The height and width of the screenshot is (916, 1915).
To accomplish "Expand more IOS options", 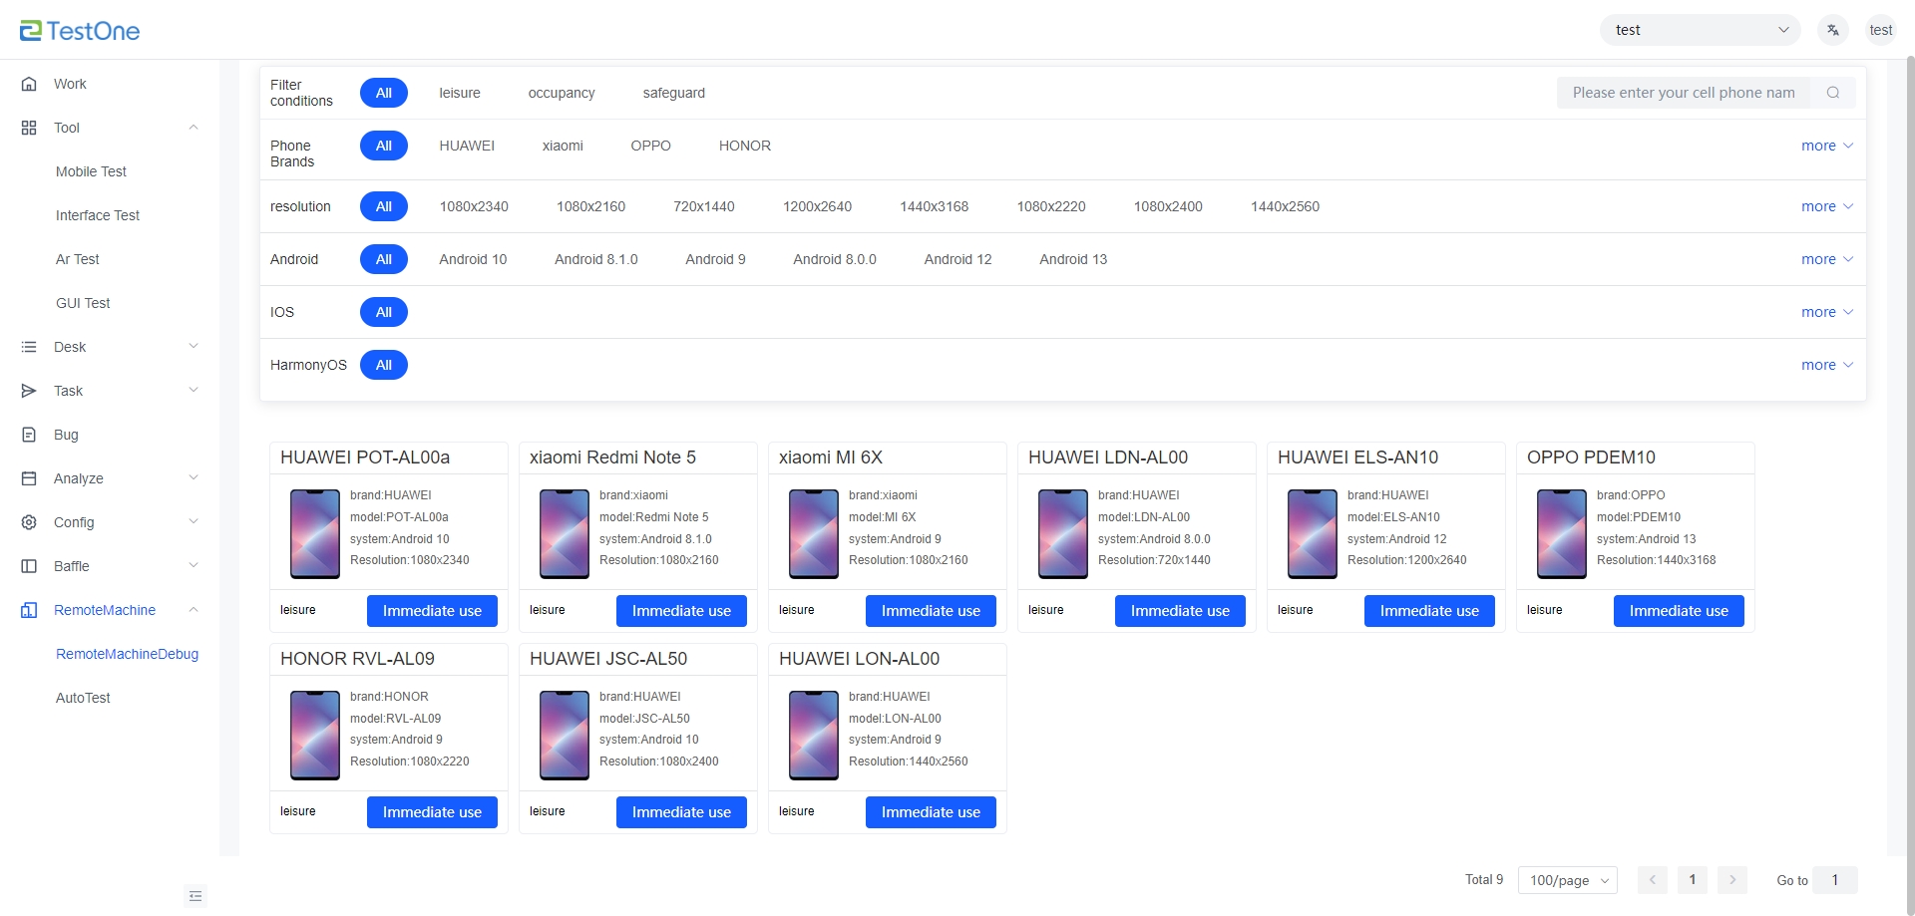I will [1827, 312].
